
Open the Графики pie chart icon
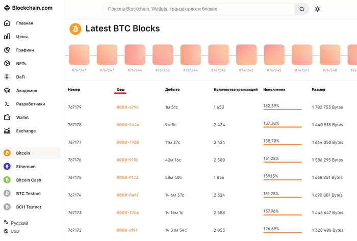click(7, 50)
